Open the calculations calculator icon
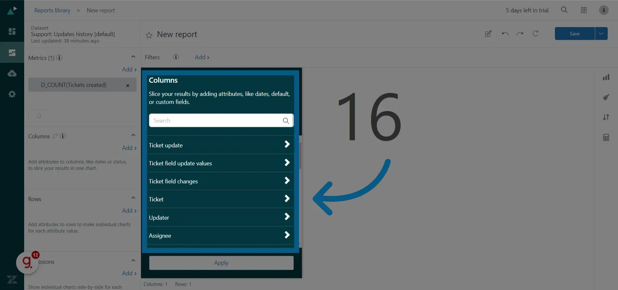This screenshot has height=290, width=618. (x=606, y=138)
